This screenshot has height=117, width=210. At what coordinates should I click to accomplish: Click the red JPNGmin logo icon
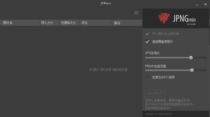pos(164,18)
